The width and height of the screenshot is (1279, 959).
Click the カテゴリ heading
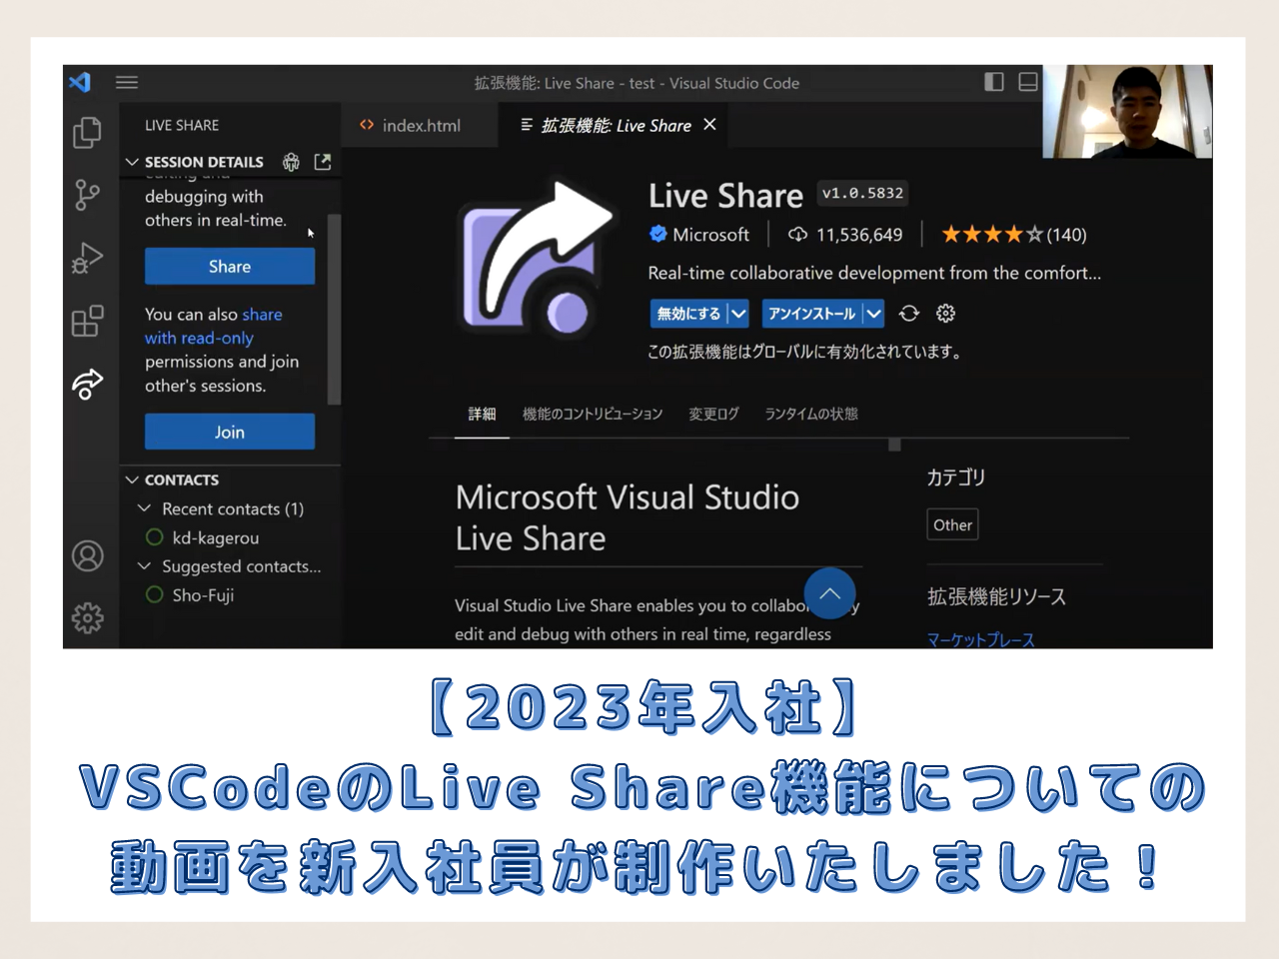coord(956,478)
